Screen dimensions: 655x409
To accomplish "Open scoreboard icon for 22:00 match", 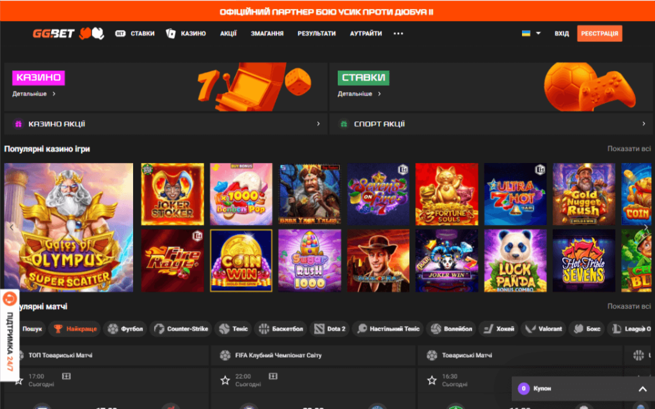I will pyautogui.click(x=272, y=376).
